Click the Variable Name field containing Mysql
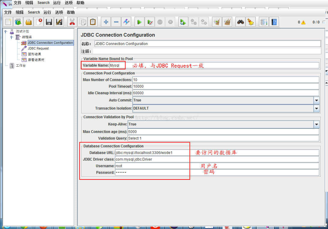Image resolution: width=328 pixels, height=229 pixels. tap(214, 65)
